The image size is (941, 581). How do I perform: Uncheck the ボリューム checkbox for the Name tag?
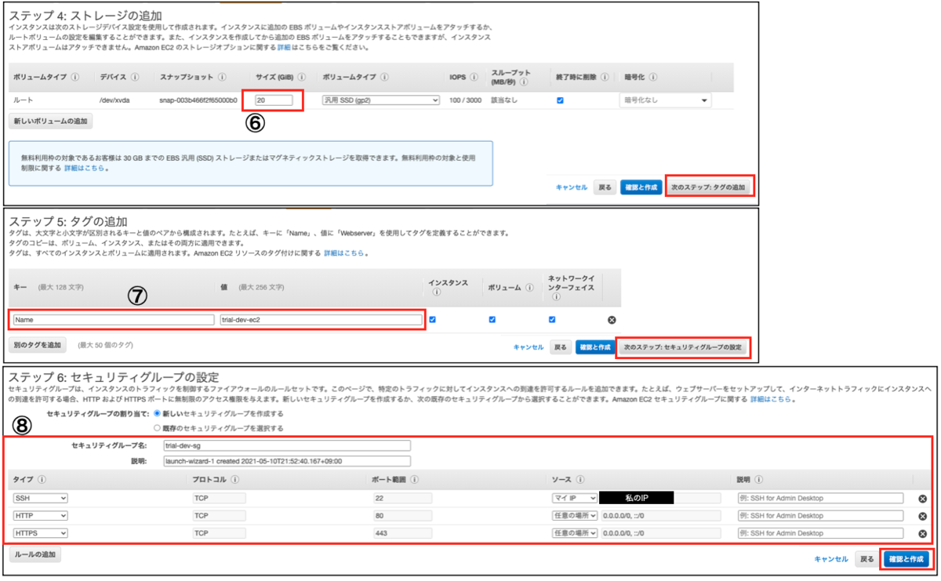[x=492, y=319]
